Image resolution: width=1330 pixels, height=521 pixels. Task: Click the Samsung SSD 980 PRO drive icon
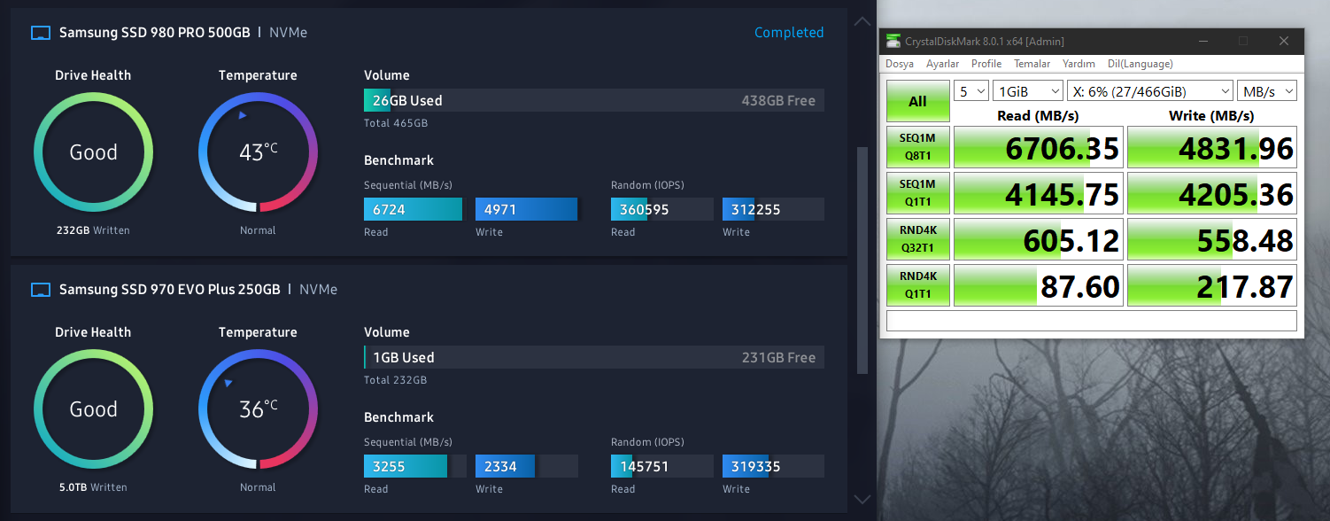click(x=40, y=33)
